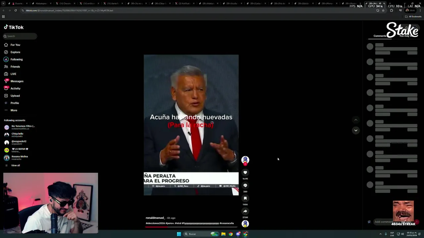Share the video with the arrow icon
The height and width of the screenshot is (238, 424).
(x=245, y=211)
